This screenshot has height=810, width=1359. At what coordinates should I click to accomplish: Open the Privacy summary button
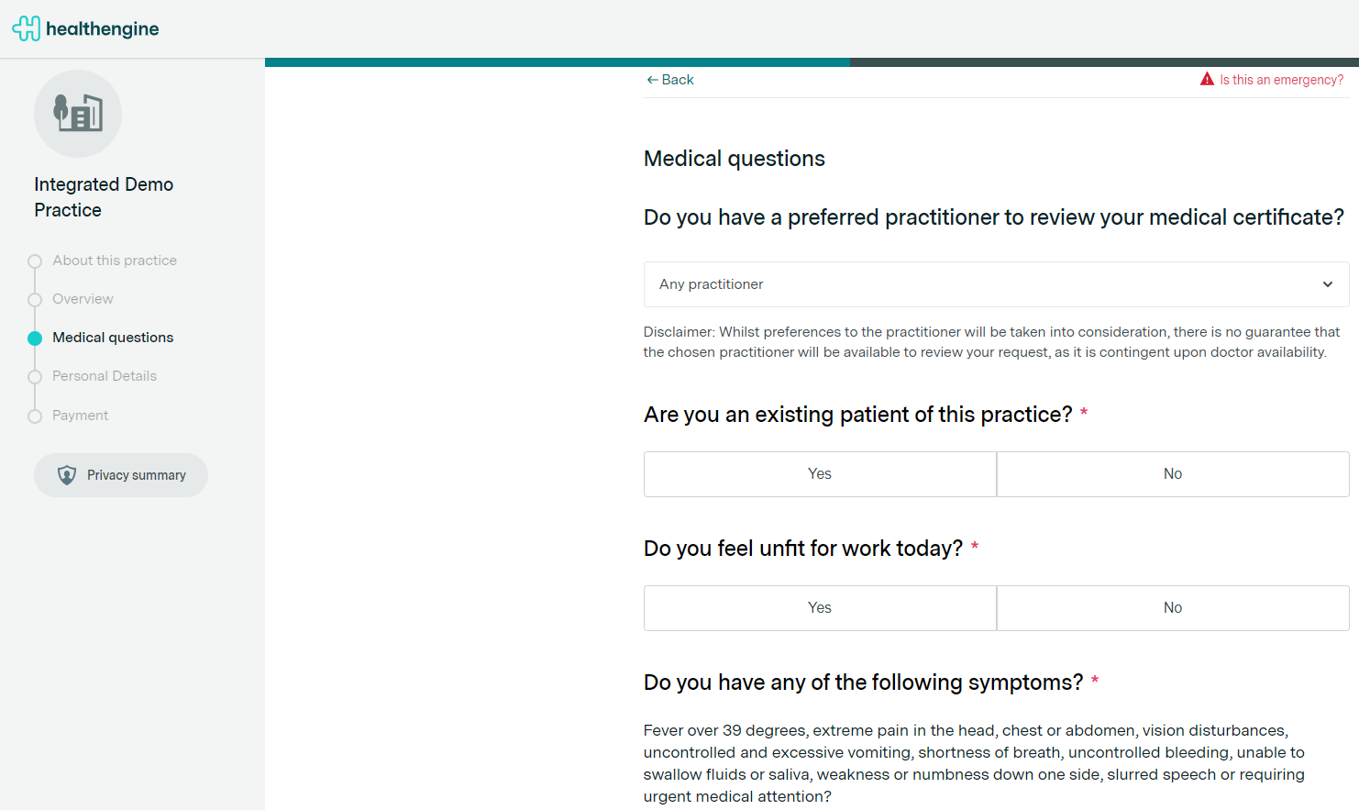click(x=121, y=475)
